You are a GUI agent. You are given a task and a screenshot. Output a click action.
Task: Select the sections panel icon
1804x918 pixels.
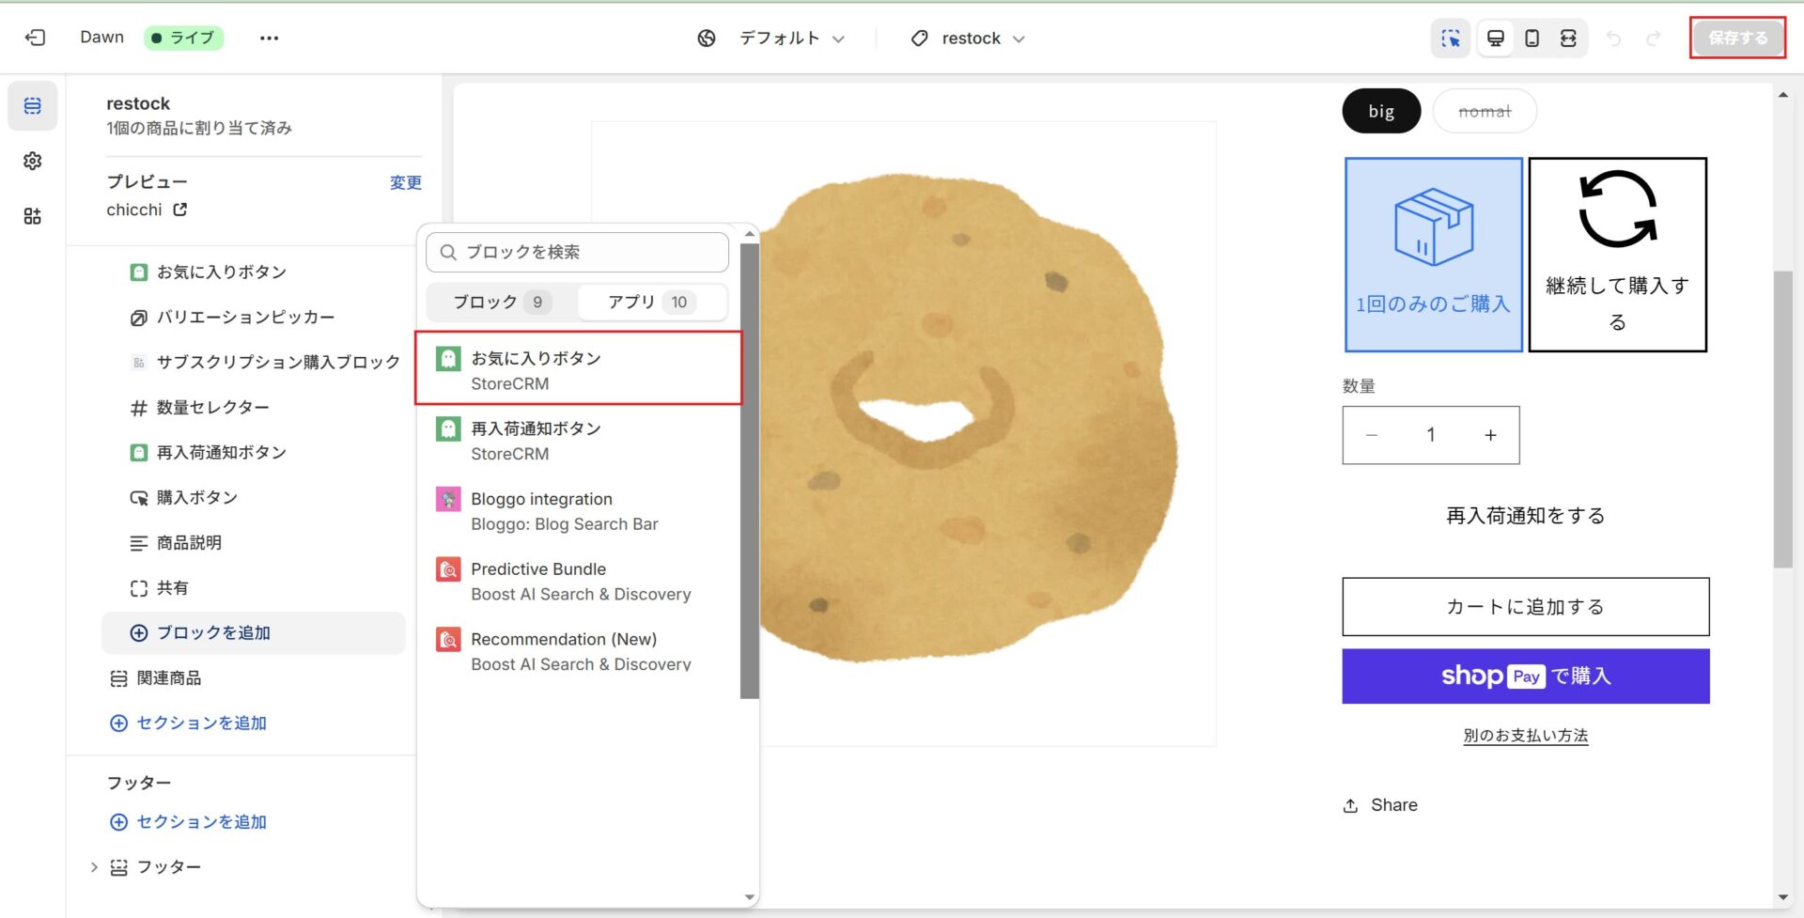(x=33, y=106)
